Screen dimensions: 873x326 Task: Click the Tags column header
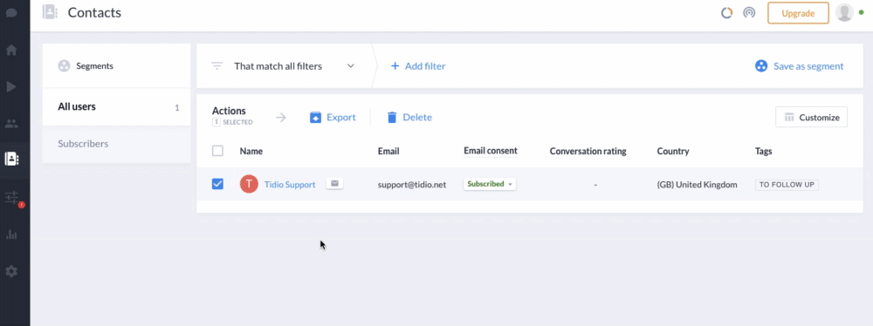763,152
